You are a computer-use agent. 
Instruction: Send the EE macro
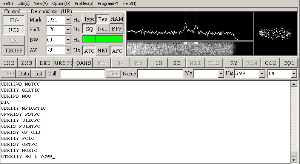click(x=177, y=63)
